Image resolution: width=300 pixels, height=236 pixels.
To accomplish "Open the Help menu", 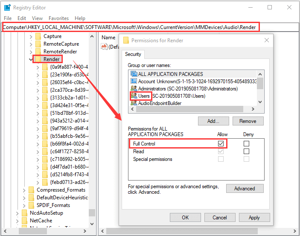I will tap(80, 18).
